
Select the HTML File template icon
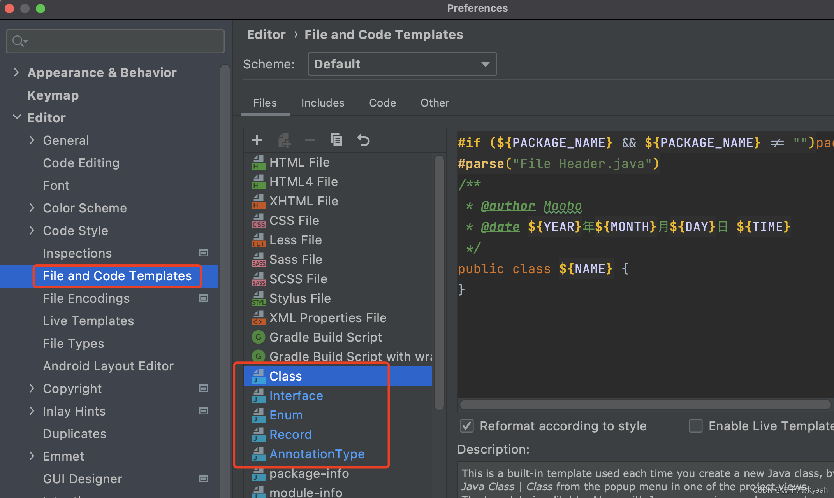click(x=259, y=162)
